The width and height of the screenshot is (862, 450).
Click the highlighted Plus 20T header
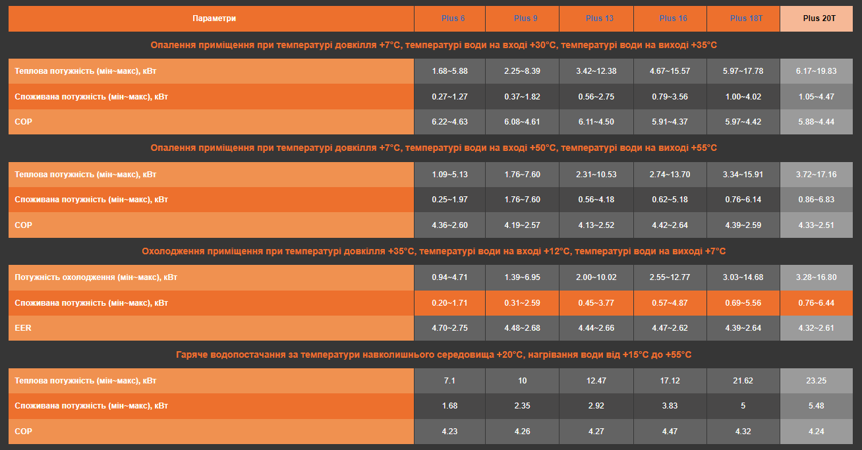click(x=819, y=18)
